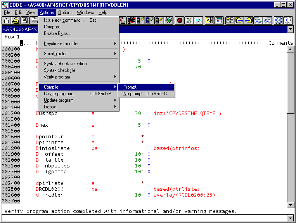The image size is (296, 223).
Task: Click the tile windows grid icon
Action: (230, 21)
